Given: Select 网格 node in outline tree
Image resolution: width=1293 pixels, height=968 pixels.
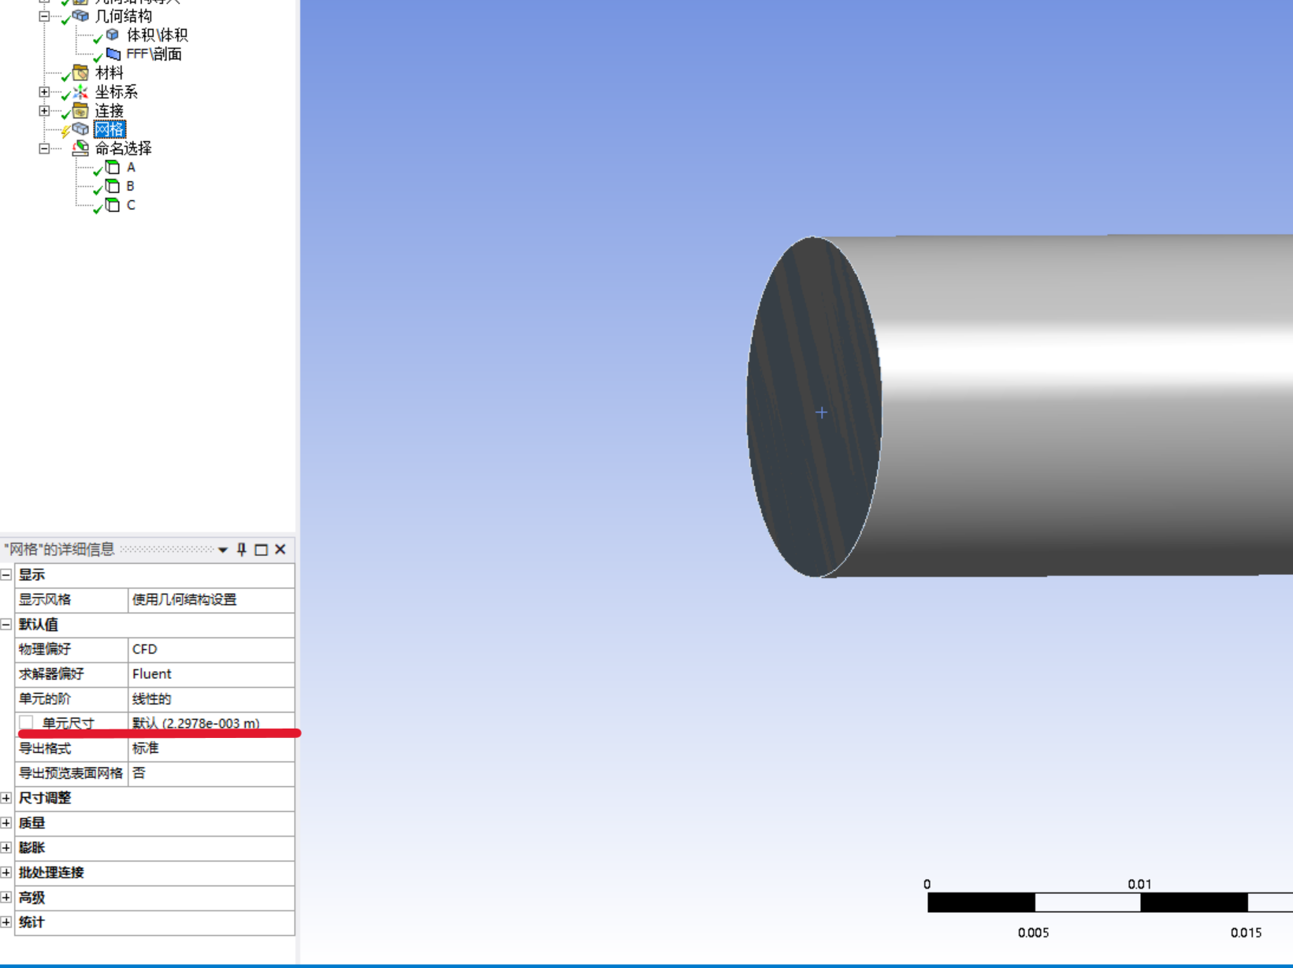Looking at the screenshot, I should pos(109,129).
